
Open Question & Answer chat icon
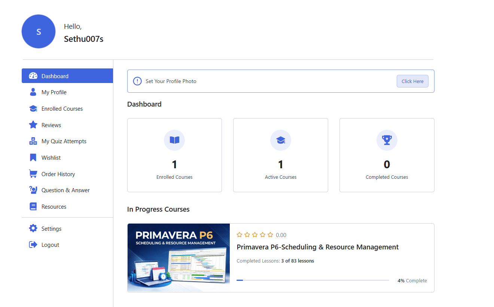(33, 190)
